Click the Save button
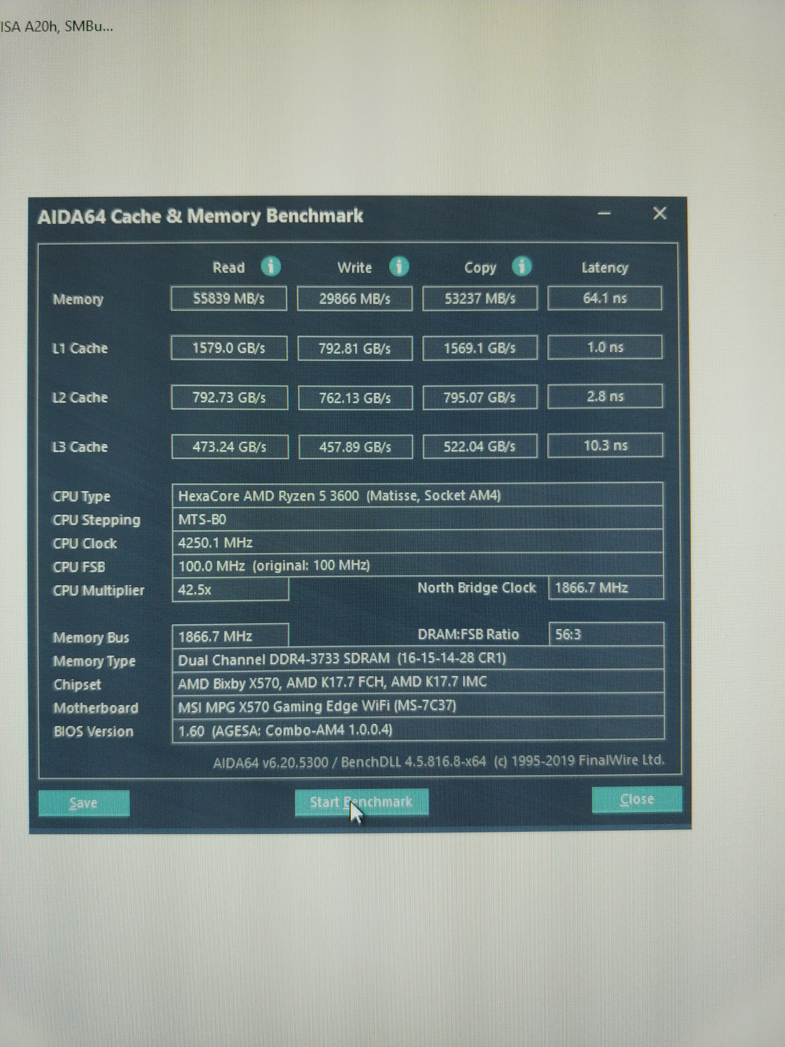This screenshot has height=1047, width=785. pos(84,803)
